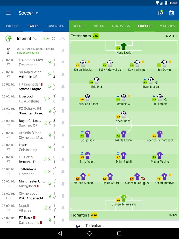Enable notifications for Lazio vs Galatasaray
Image resolution: width=179 pixels, height=239 pixels.
coord(63,147)
